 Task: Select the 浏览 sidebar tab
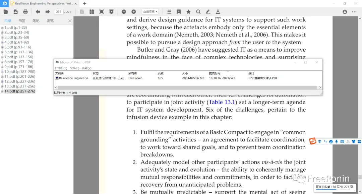pyautogui.click(x=50, y=21)
